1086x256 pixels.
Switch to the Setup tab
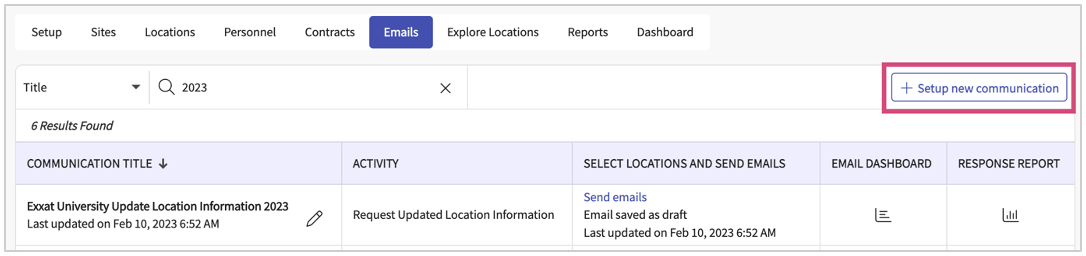[47, 32]
